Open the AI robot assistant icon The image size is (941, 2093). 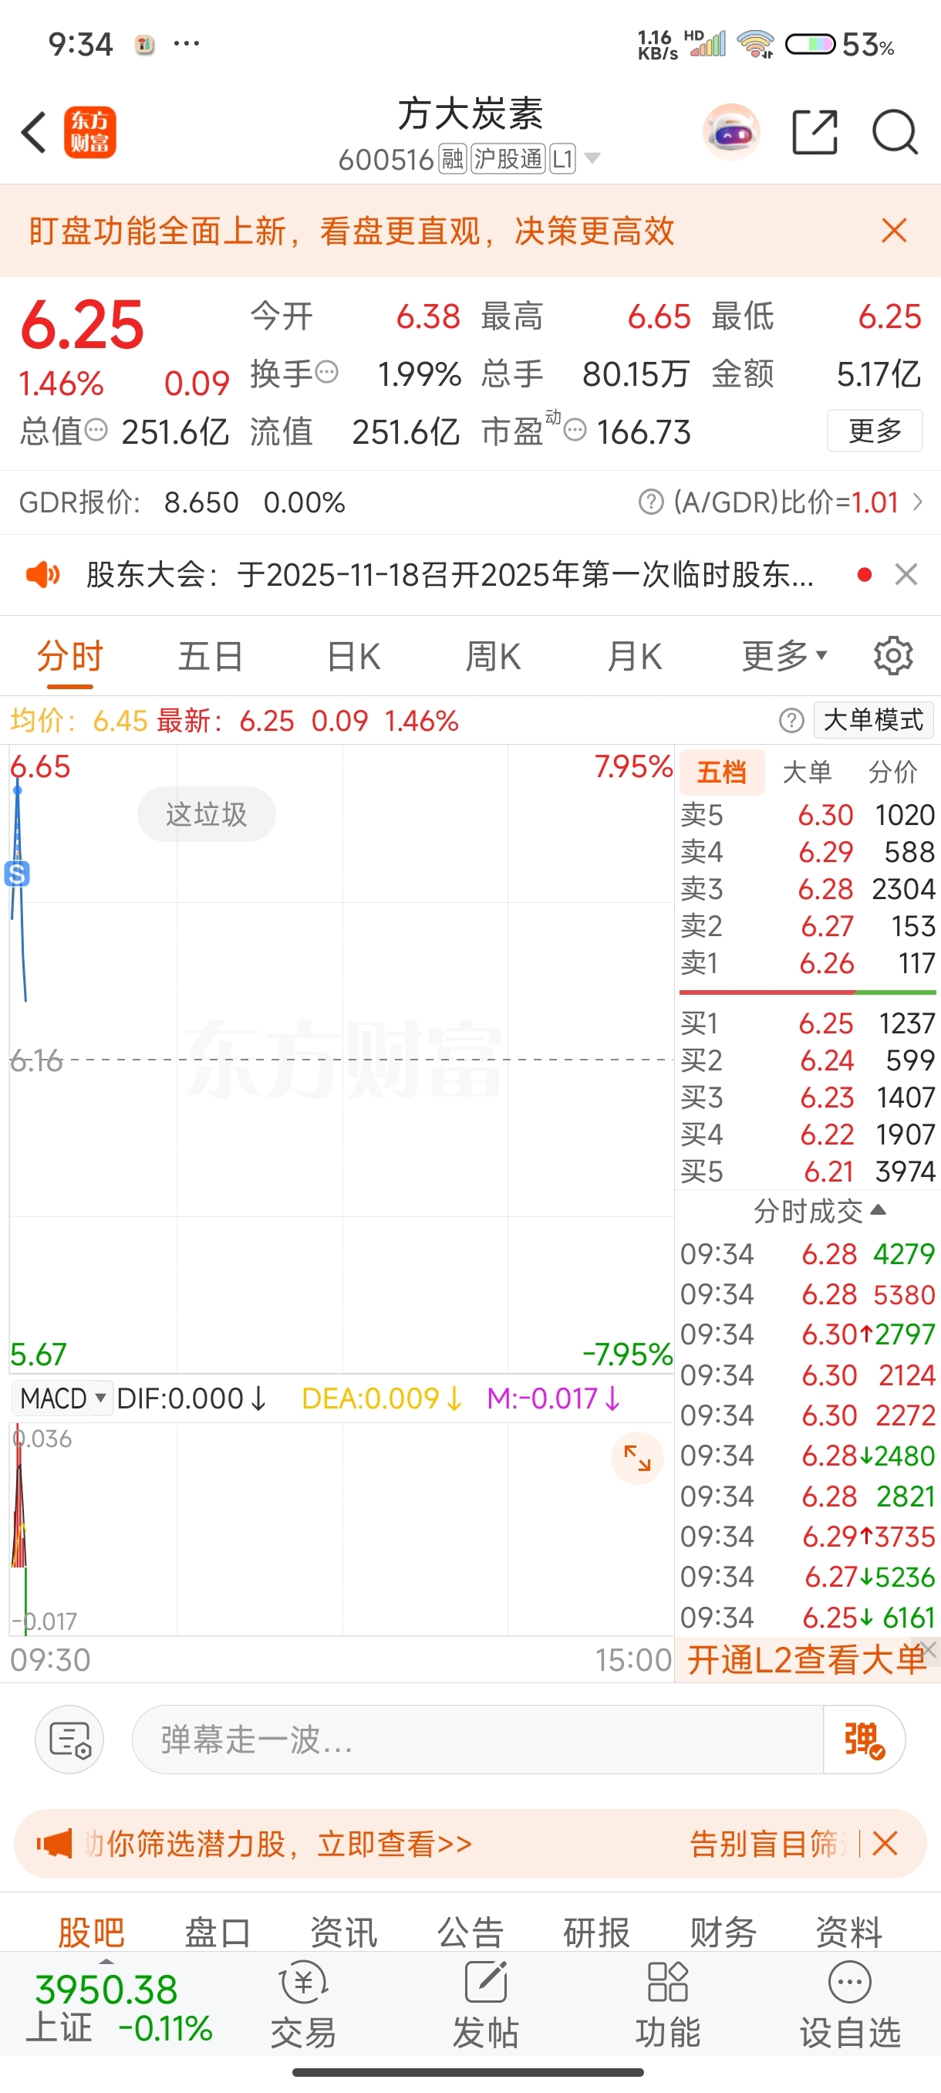(x=731, y=132)
